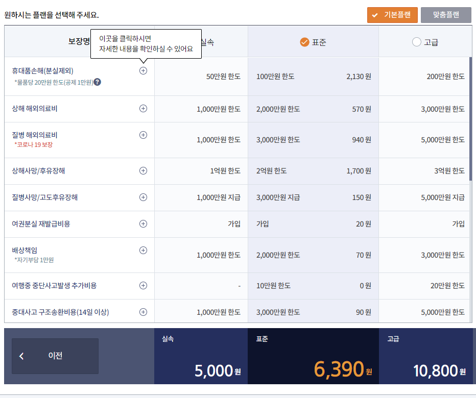The width and height of the screenshot is (476, 398).
Task: Click the vertical scrollbar of the coverage table
Action: point(470,119)
